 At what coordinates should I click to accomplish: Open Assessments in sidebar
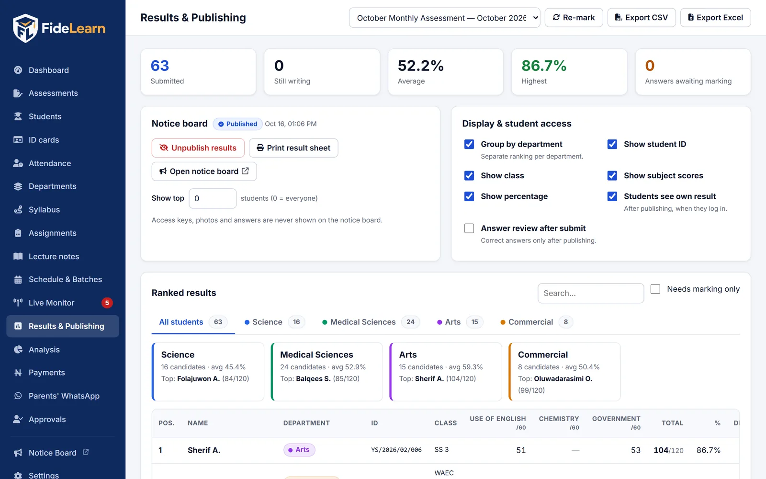click(63, 93)
